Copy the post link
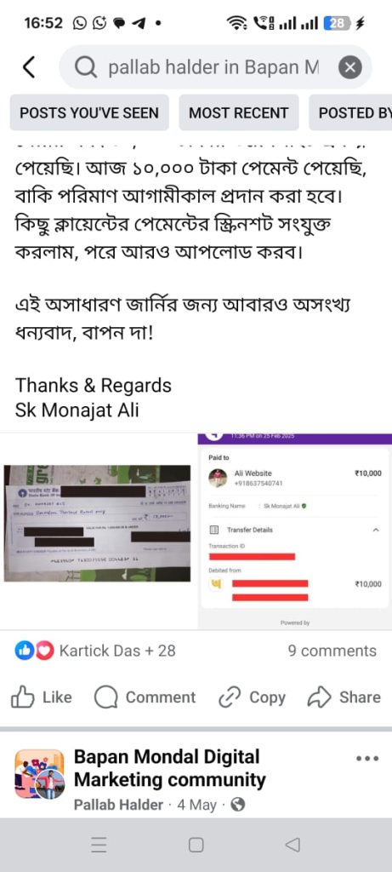The height and width of the screenshot is (872, 392). 252,697
